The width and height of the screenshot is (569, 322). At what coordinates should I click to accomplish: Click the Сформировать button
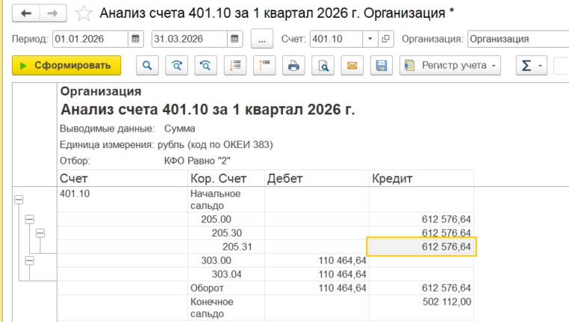tap(66, 65)
